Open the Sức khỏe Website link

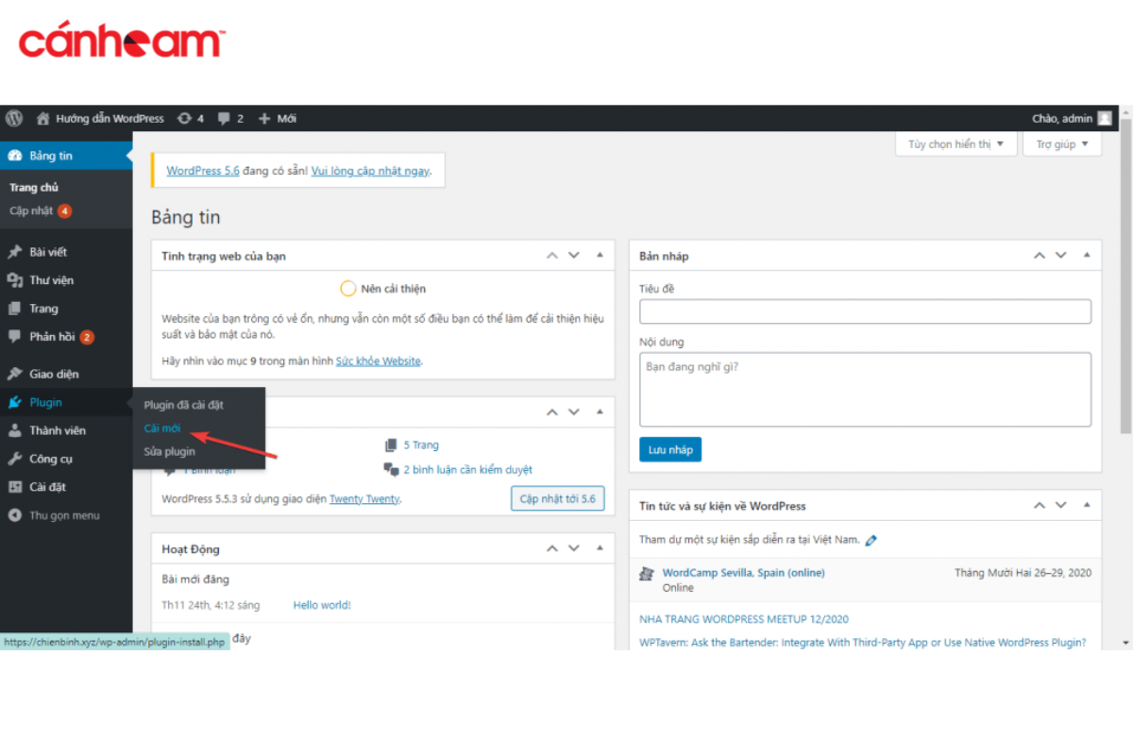pos(379,361)
